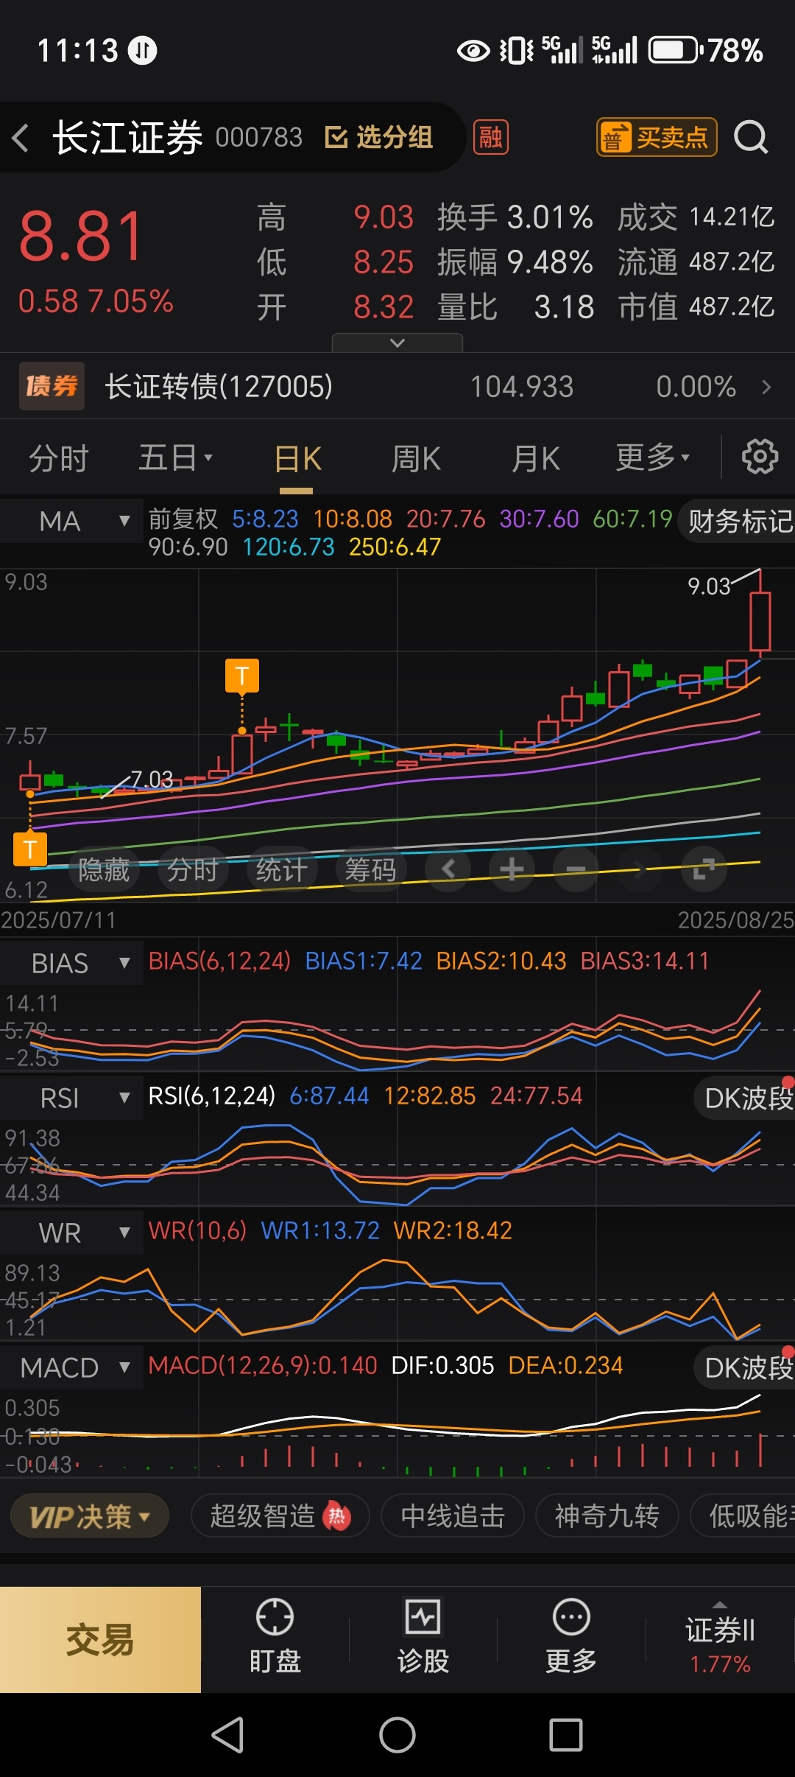Expand the 证券II sector panel

720,1639
